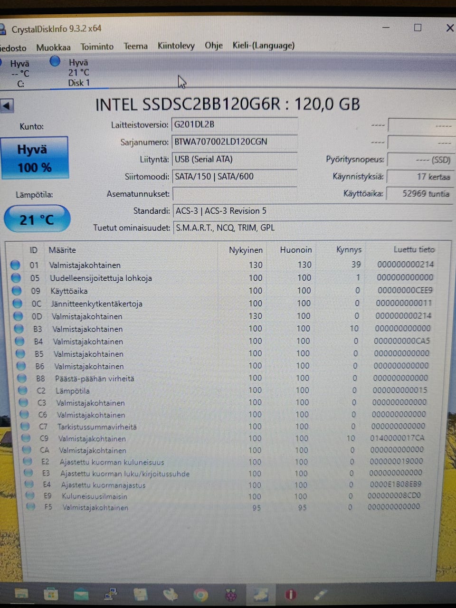Maximize the CrystalDiskInfo window

[418, 28]
